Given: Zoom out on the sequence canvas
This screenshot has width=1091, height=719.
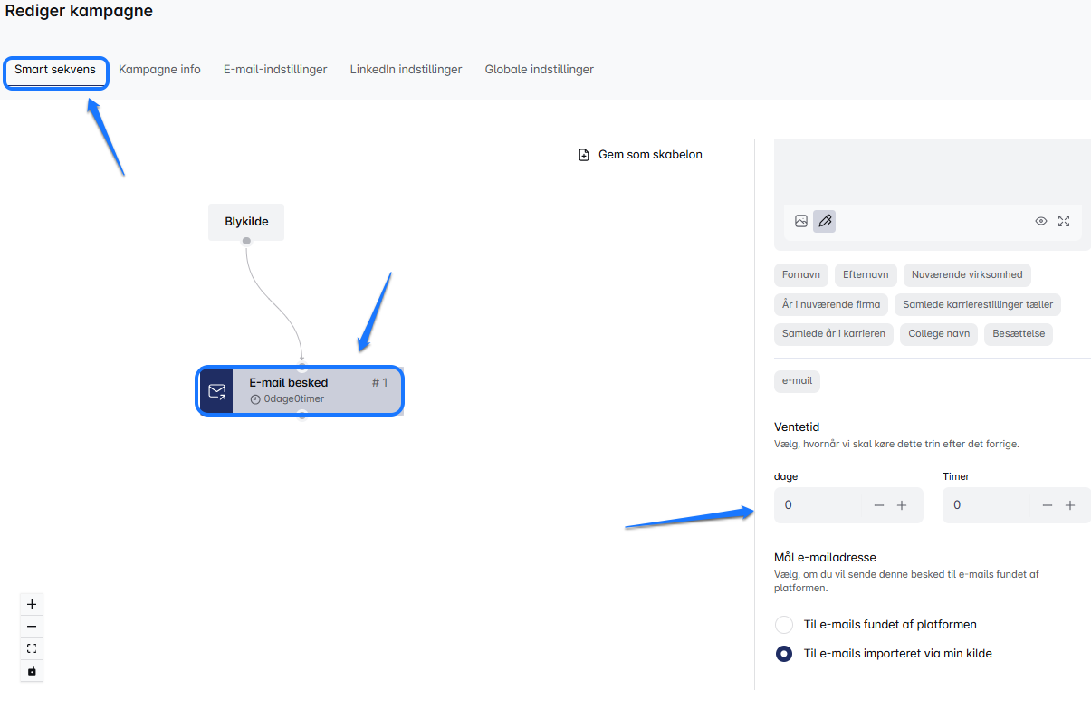Looking at the screenshot, I should click(32, 627).
